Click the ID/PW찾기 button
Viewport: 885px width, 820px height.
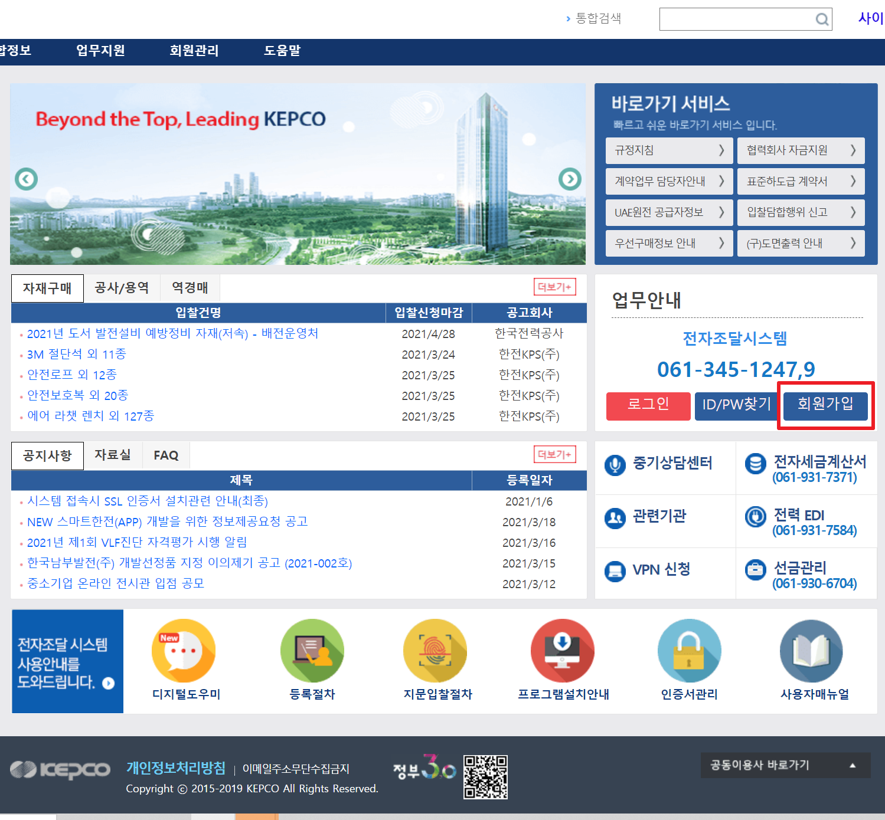click(736, 406)
